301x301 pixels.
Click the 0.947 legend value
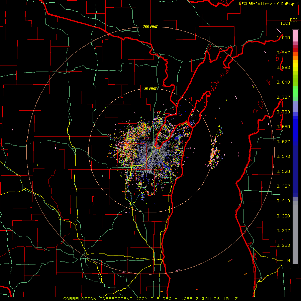pyautogui.click(x=283, y=53)
